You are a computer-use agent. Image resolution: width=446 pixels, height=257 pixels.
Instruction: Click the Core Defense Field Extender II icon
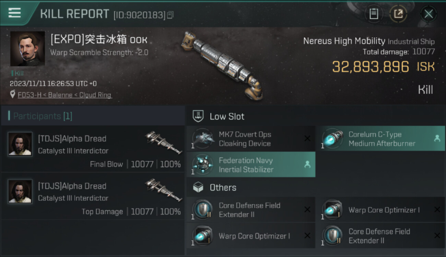pos(203,210)
